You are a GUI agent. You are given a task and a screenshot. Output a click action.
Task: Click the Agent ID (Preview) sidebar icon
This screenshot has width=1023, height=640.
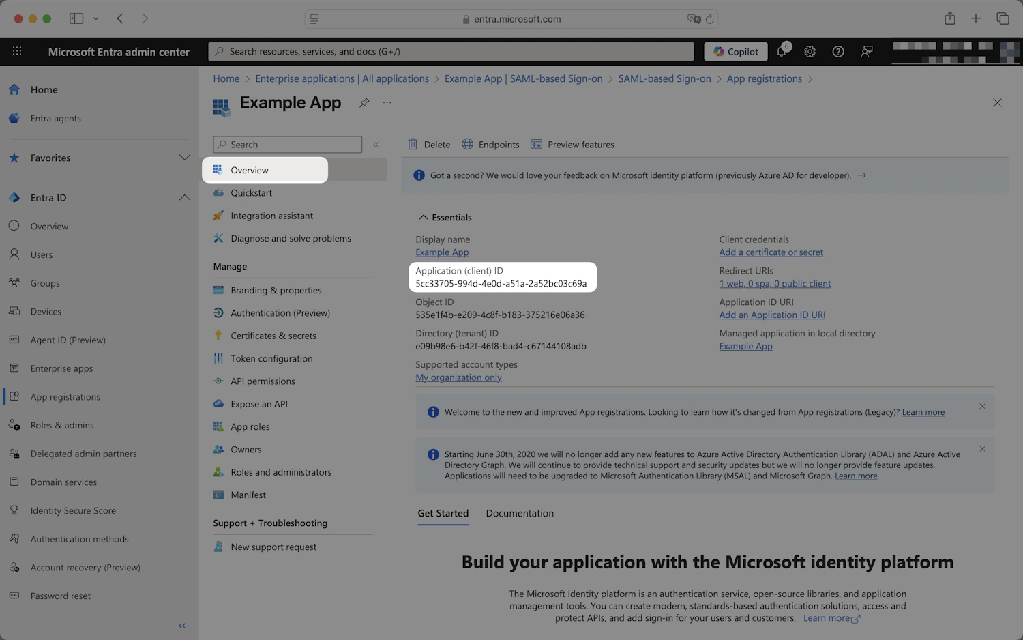(14, 340)
